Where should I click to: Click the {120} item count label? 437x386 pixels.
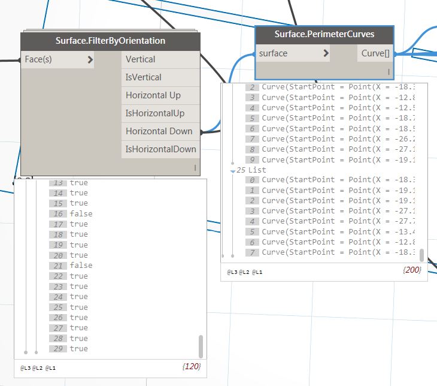[191, 366]
